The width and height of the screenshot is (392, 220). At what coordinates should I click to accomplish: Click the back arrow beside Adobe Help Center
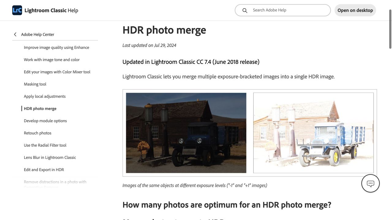(x=15, y=35)
